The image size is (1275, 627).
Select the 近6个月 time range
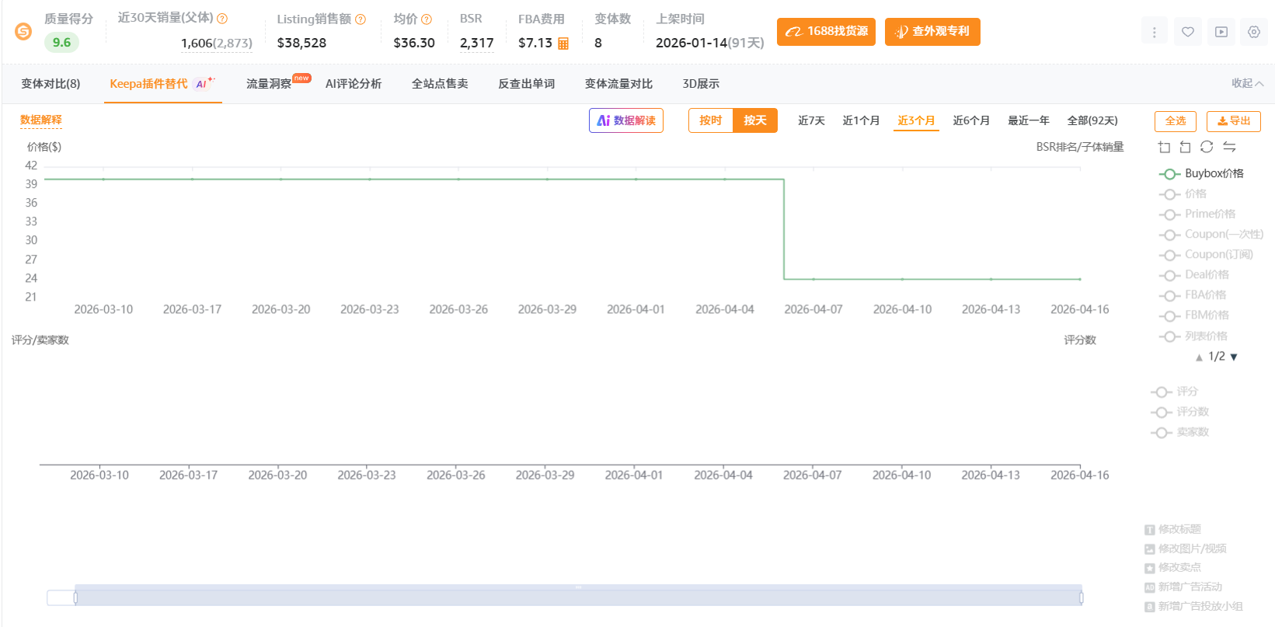971,120
